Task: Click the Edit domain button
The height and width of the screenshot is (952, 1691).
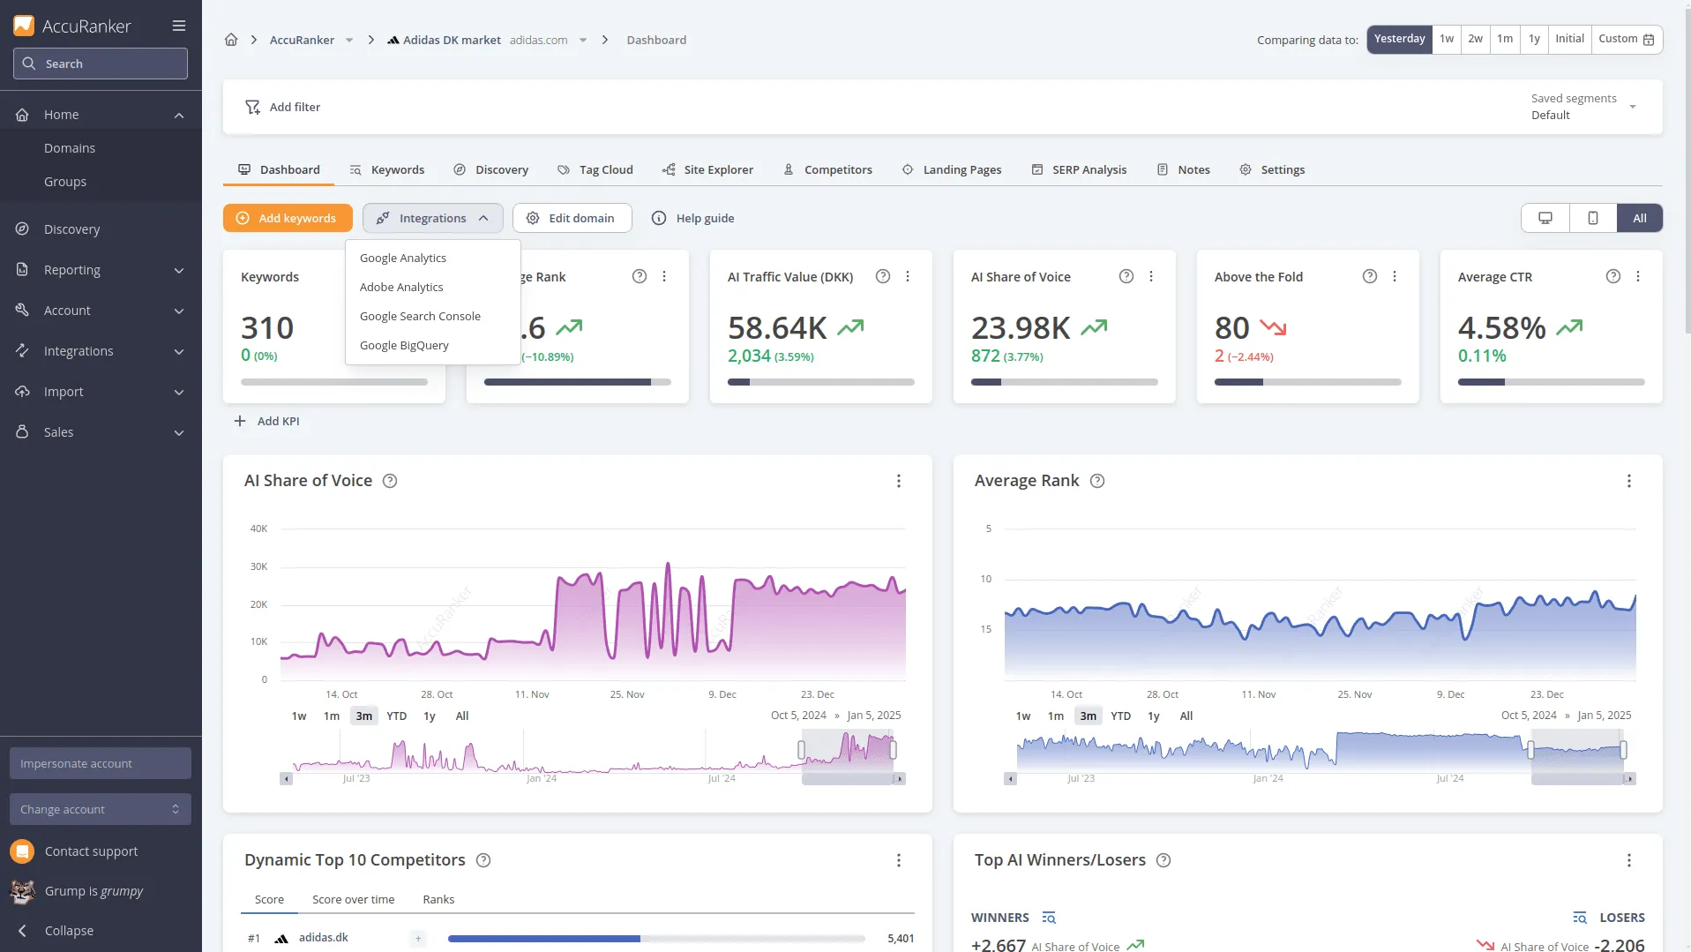Action: (x=572, y=218)
